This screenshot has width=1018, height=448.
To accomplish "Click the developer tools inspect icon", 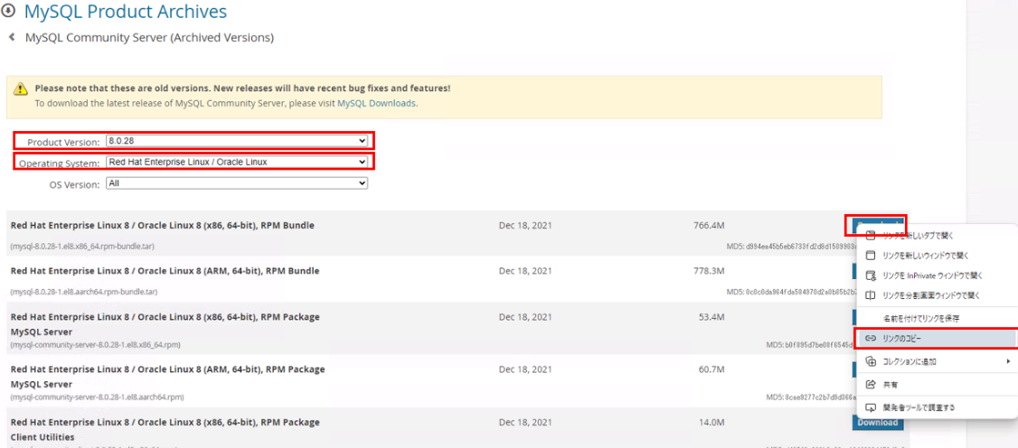I will point(871,407).
